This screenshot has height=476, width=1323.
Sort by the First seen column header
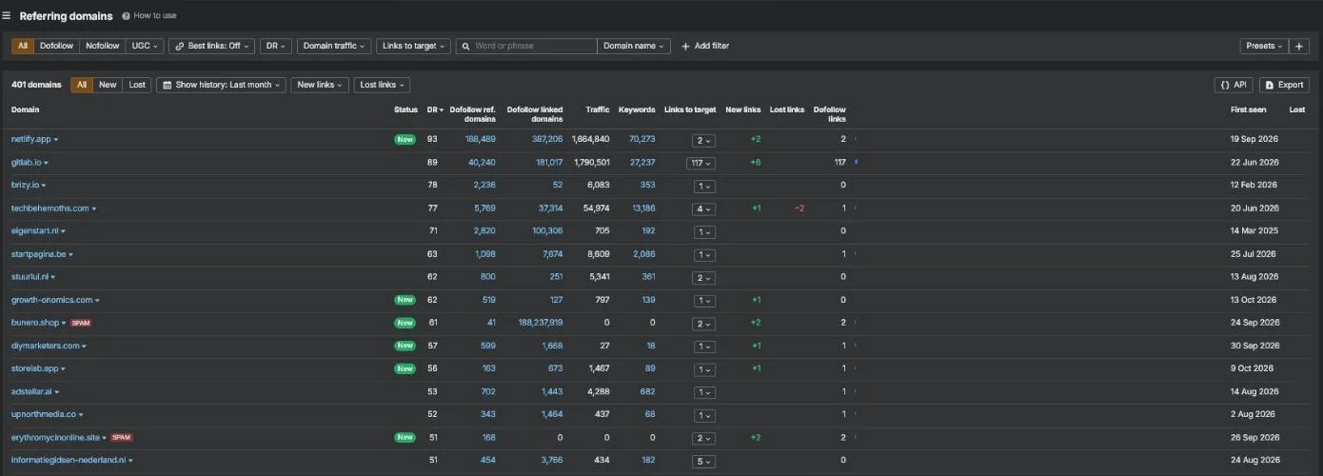[1249, 110]
